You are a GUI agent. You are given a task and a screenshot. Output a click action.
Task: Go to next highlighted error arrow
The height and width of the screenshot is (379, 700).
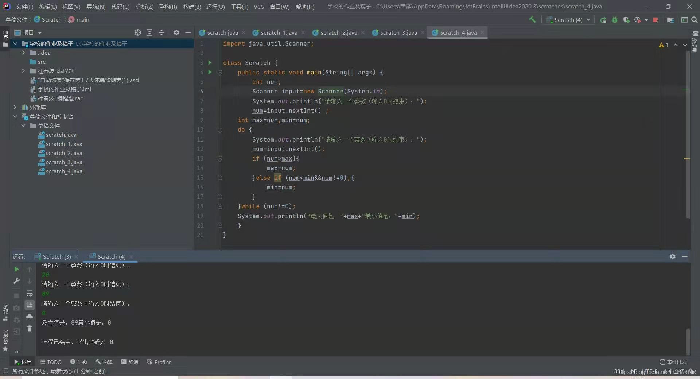685,45
